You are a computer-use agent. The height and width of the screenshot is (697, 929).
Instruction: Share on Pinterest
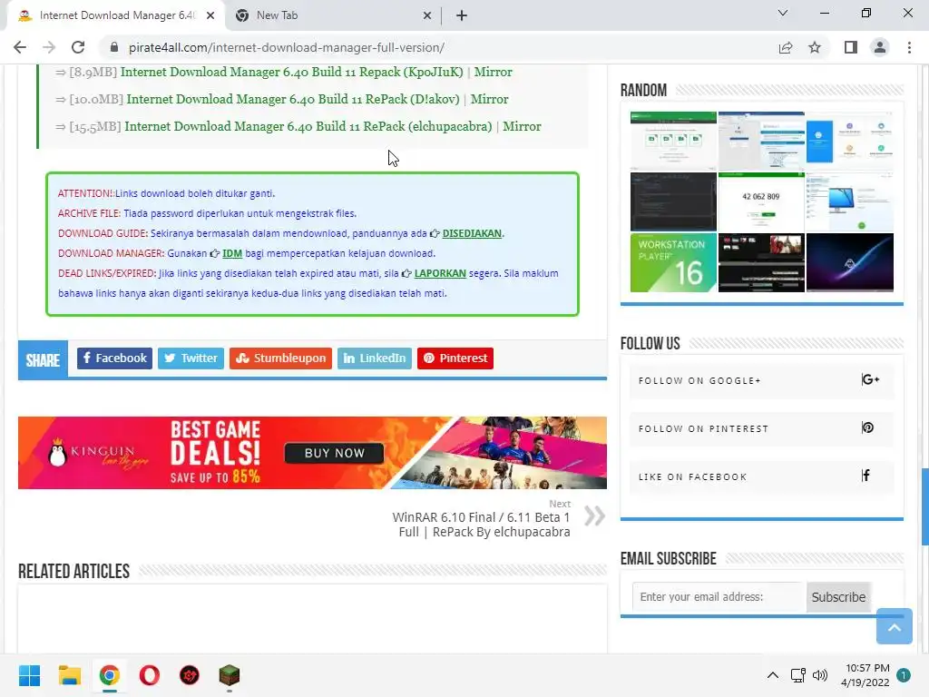pyautogui.click(x=455, y=358)
